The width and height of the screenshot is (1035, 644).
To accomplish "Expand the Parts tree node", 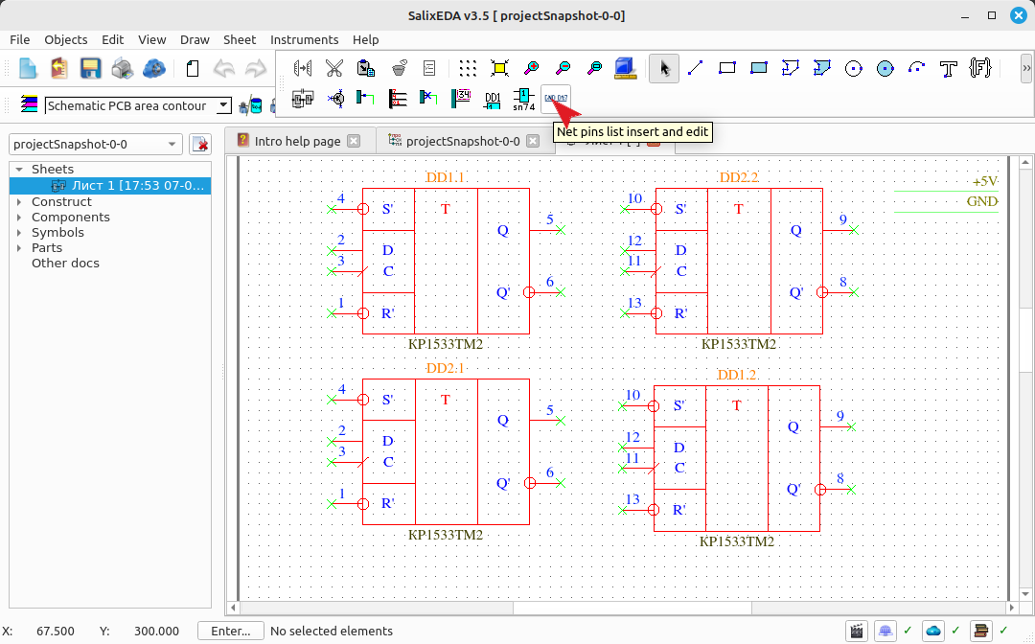I will [x=19, y=248].
